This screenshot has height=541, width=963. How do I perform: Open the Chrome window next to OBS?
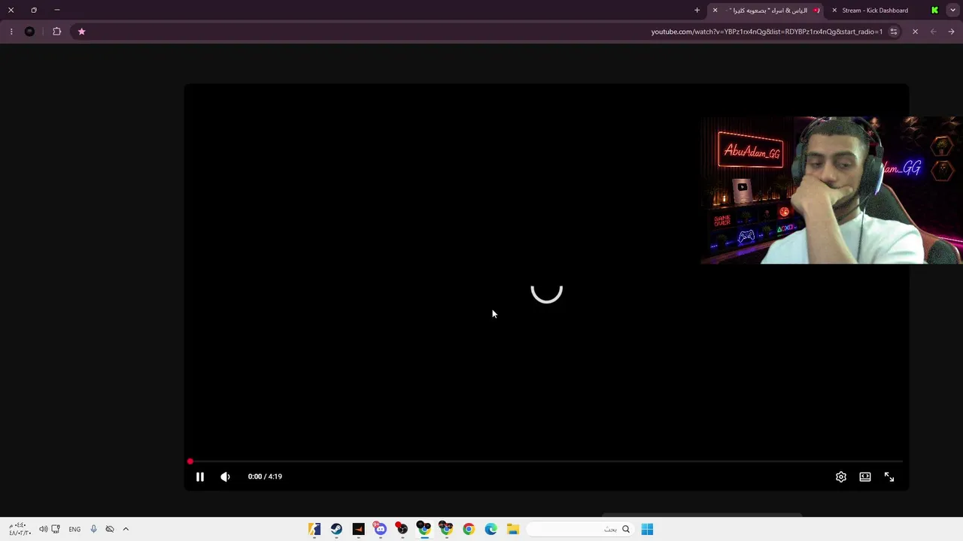pos(424,529)
